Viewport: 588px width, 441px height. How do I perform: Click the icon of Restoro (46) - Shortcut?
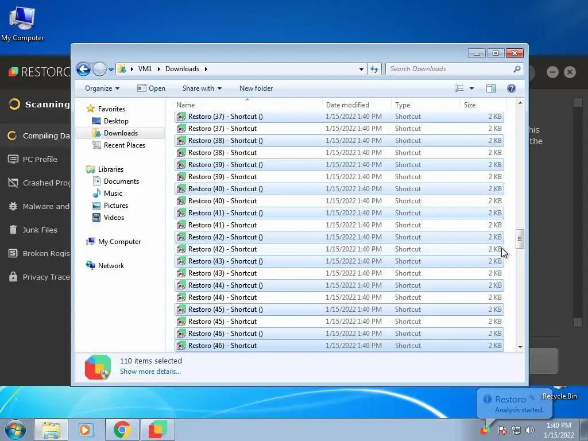point(181,346)
